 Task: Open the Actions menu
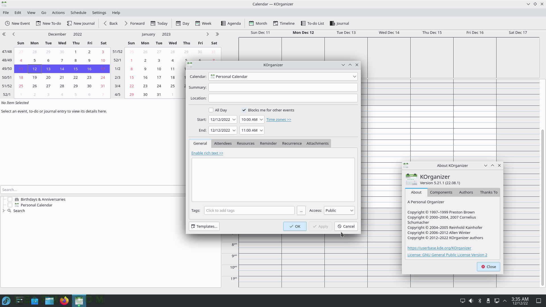click(x=58, y=13)
